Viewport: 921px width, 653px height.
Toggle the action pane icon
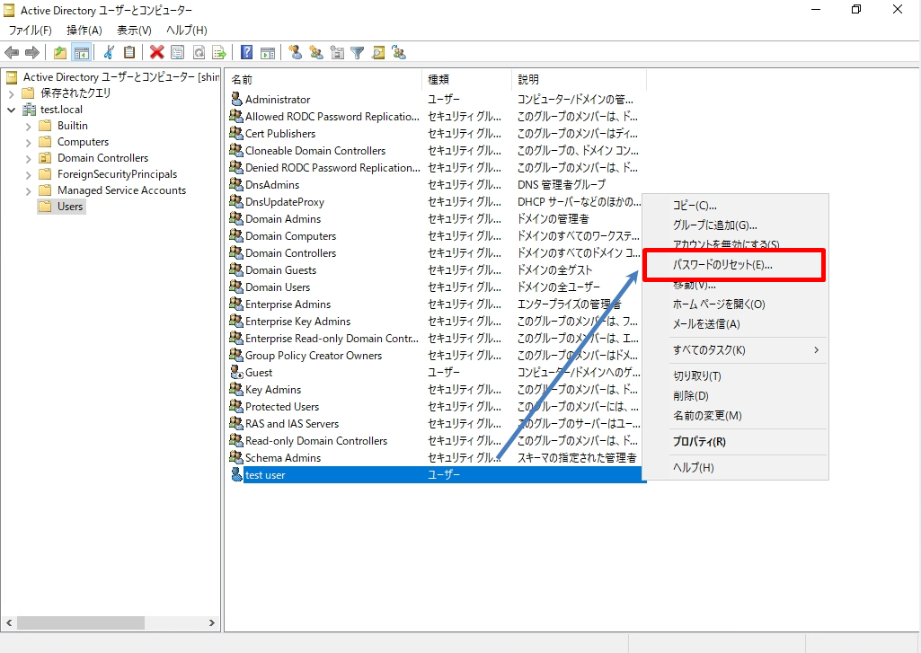(268, 53)
